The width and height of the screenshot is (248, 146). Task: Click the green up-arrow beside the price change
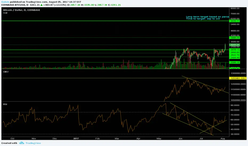(x=42, y=5)
